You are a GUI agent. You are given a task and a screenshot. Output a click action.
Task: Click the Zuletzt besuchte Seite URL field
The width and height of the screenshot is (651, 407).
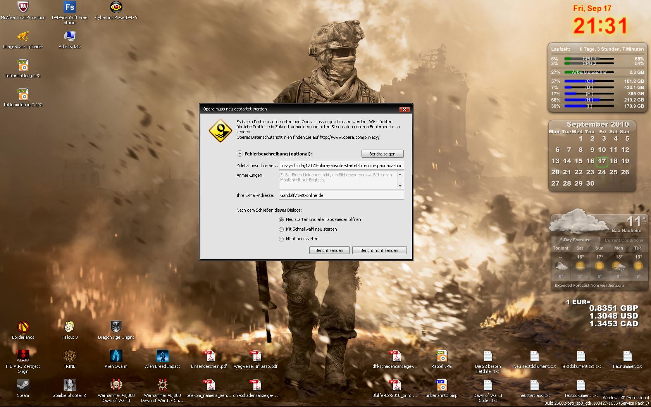[341, 166]
